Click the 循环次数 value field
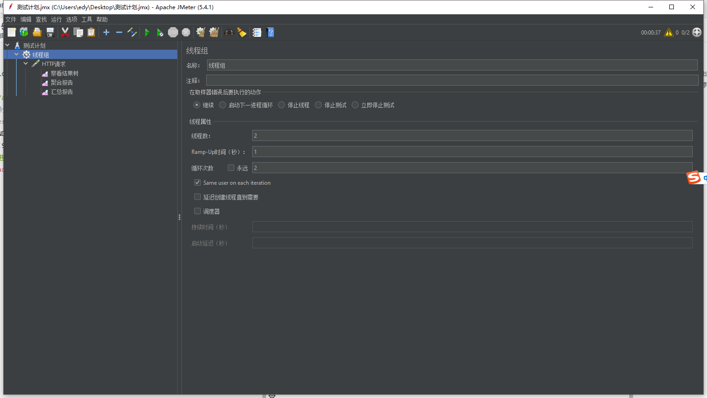Screen dimensions: 707x398 coord(472,168)
